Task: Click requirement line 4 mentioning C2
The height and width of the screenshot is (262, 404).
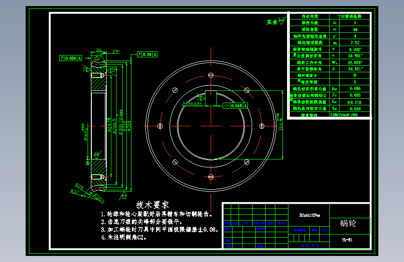Action: (123, 237)
